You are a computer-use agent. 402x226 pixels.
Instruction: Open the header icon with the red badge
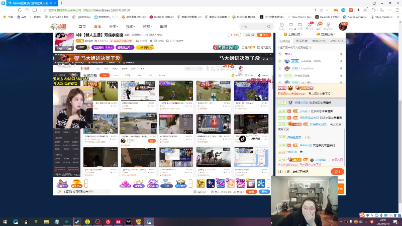coord(310,26)
